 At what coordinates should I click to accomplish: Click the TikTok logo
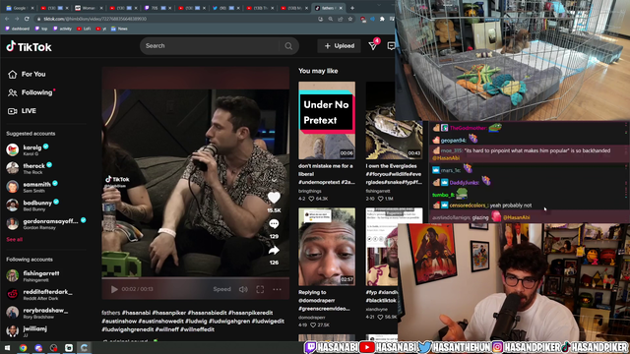click(x=29, y=47)
